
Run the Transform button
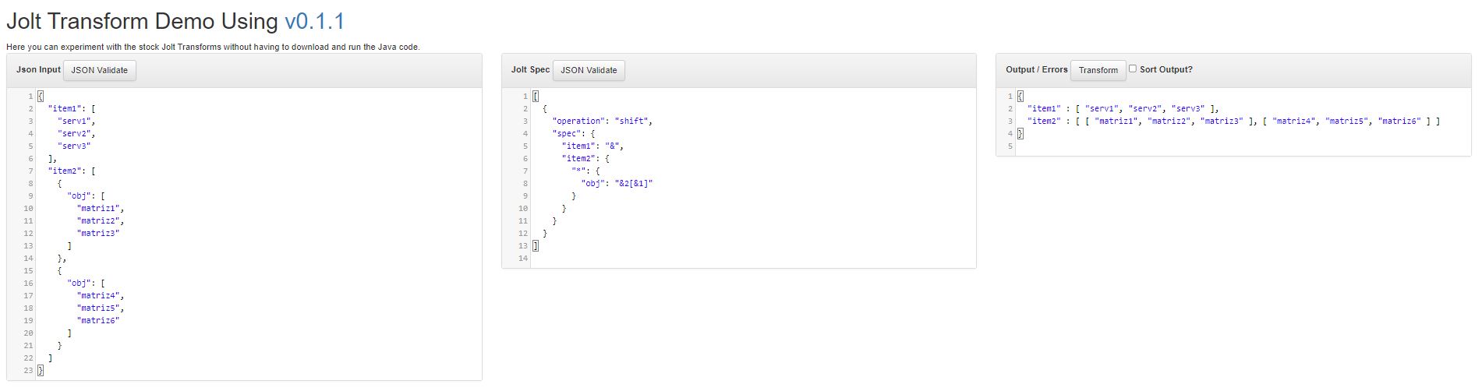pos(1098,70)
